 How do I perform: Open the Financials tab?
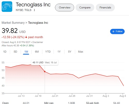pyautogui.click(x=105, y=7)
